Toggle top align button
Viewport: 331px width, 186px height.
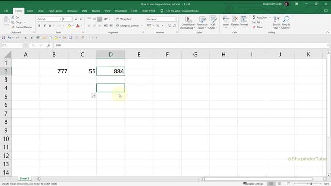coord(89,19)
